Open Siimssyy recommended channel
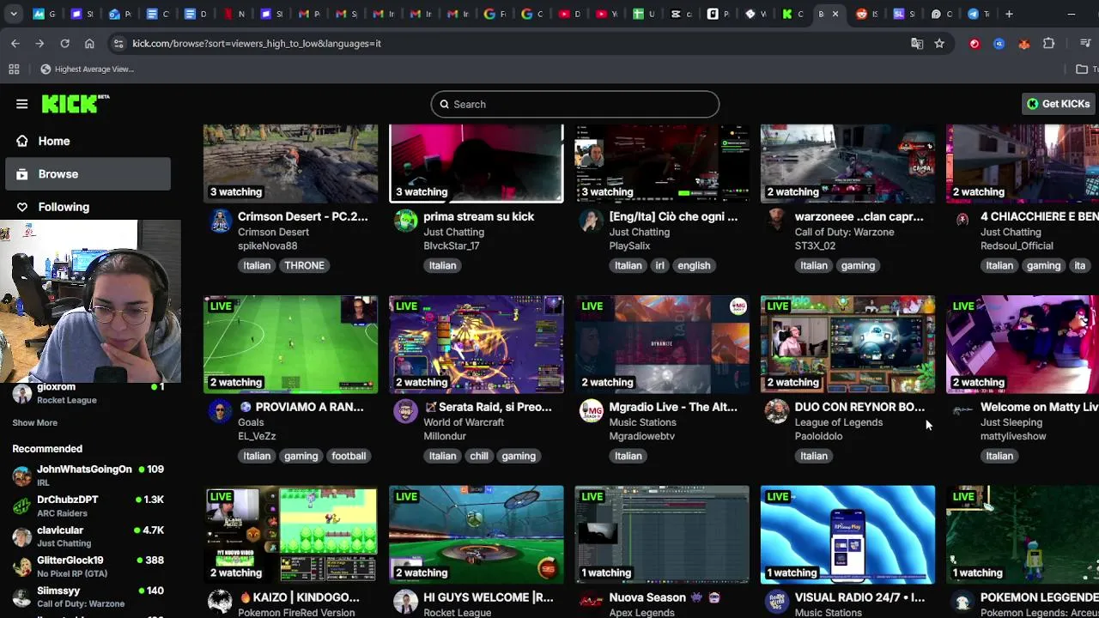Image resolution: width=1099 pixels, height=618 pixels. click(88, 597)
